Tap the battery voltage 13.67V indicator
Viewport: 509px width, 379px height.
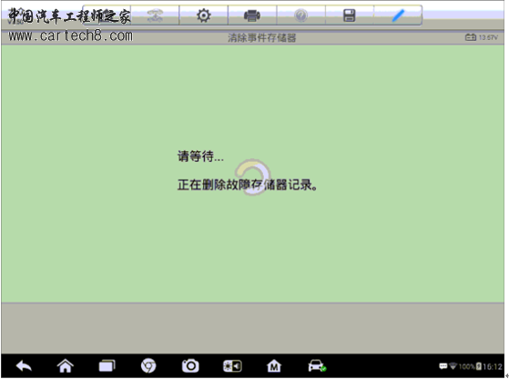482,37
